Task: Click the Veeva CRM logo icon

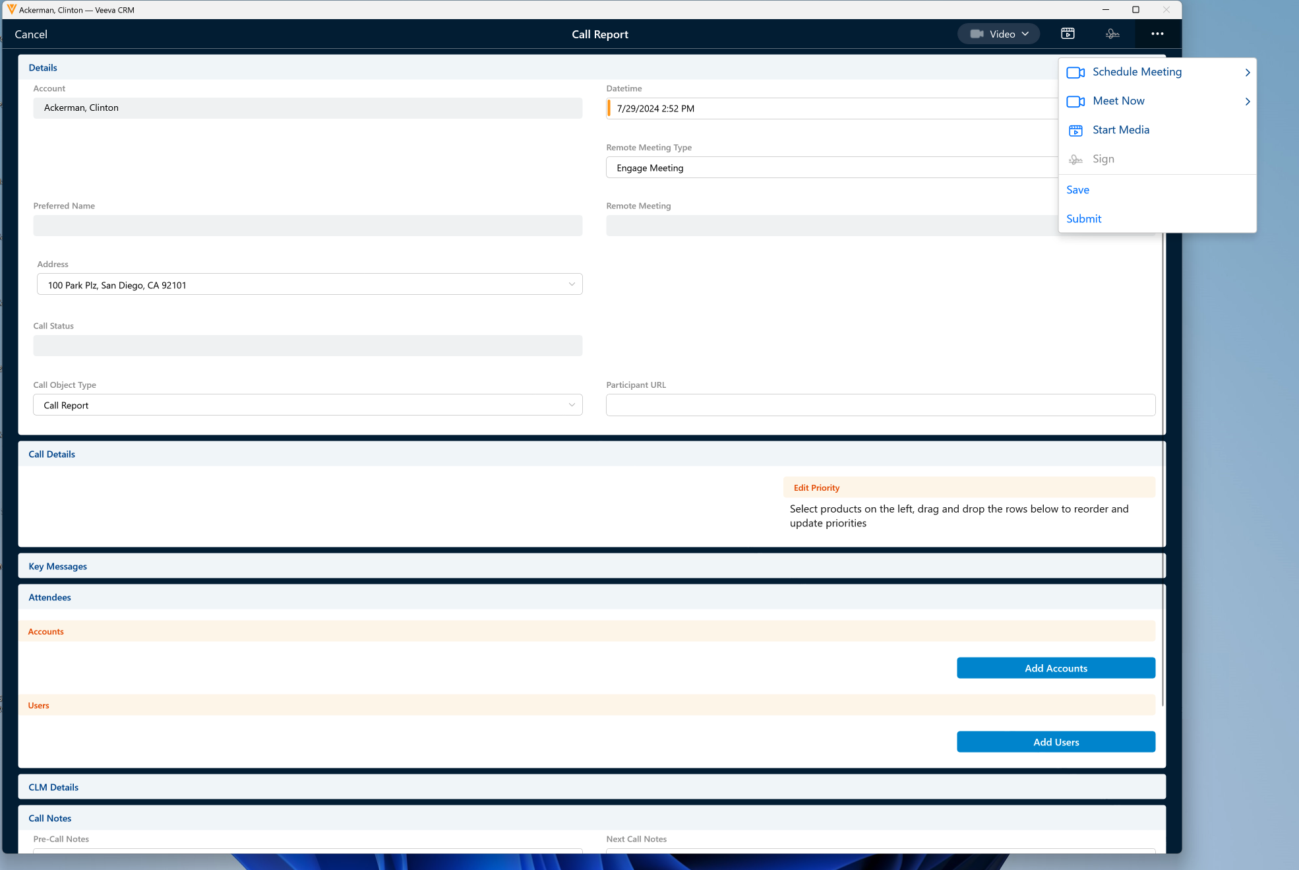Action: coord(11,9)
